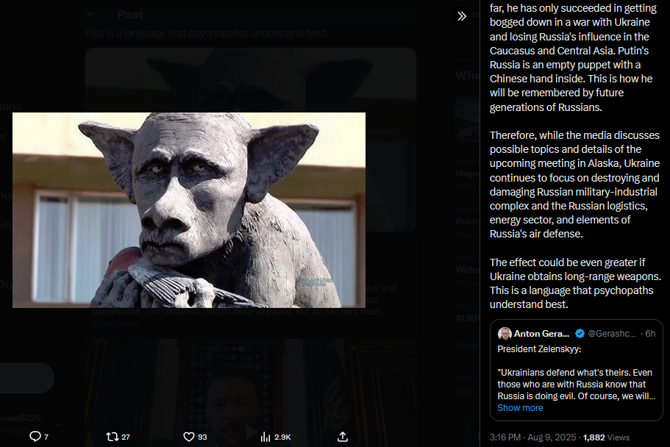View post analytics bar chart icon
Viewport: 670px width, 447px height.
tap(265, 436)
